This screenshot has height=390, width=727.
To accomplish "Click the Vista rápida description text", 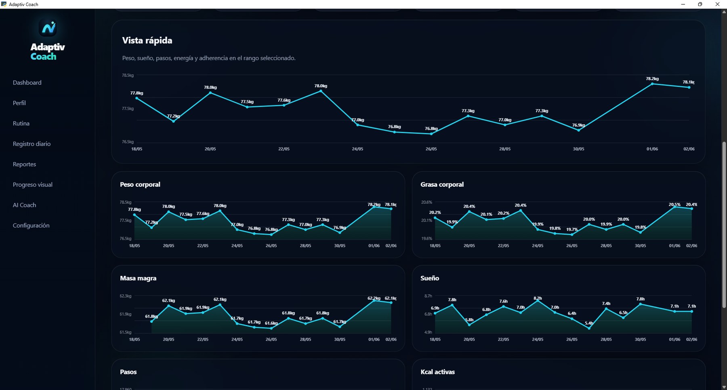I will [209, 58].
